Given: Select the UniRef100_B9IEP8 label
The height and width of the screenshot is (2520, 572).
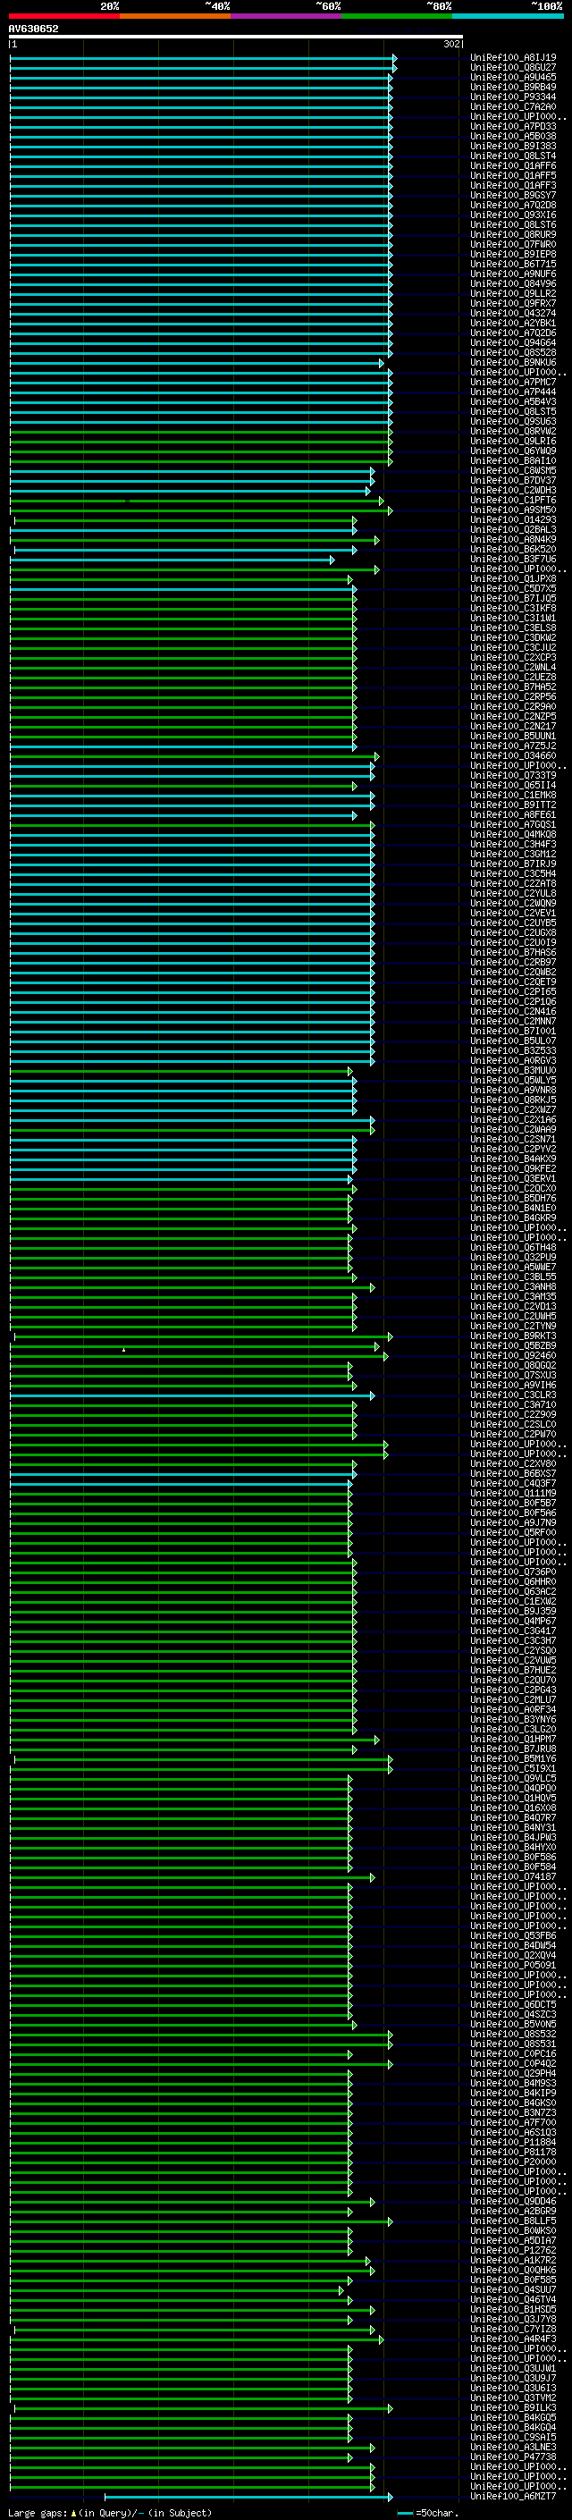Looking at the screenshot, I should pyautogui.click(x=513, y=255).
